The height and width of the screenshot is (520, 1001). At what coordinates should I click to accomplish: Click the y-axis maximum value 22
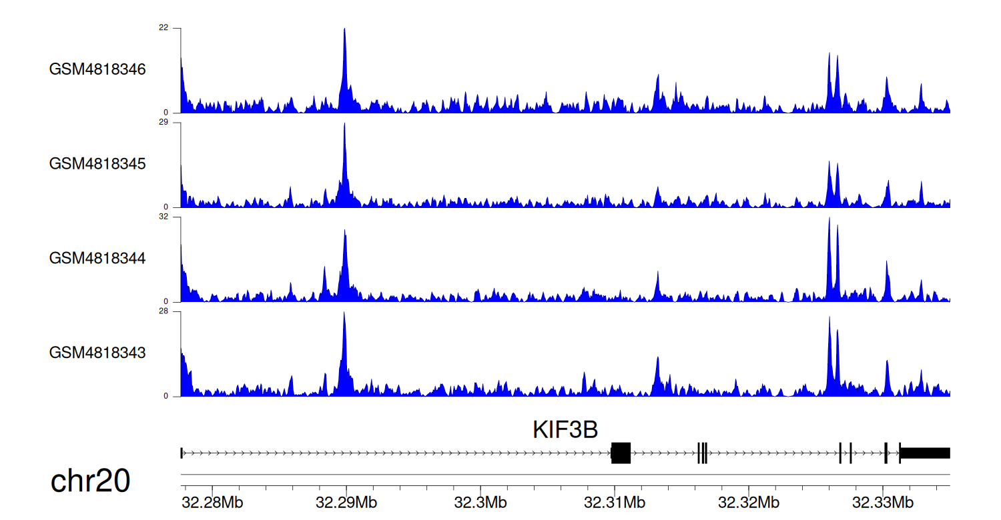tap(163, 28)
